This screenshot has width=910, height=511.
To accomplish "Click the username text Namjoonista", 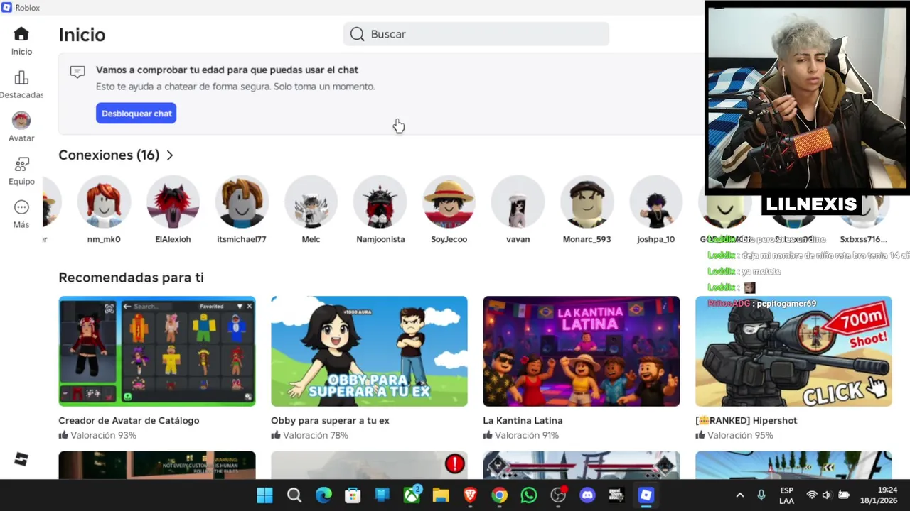I will coord(380,239).
